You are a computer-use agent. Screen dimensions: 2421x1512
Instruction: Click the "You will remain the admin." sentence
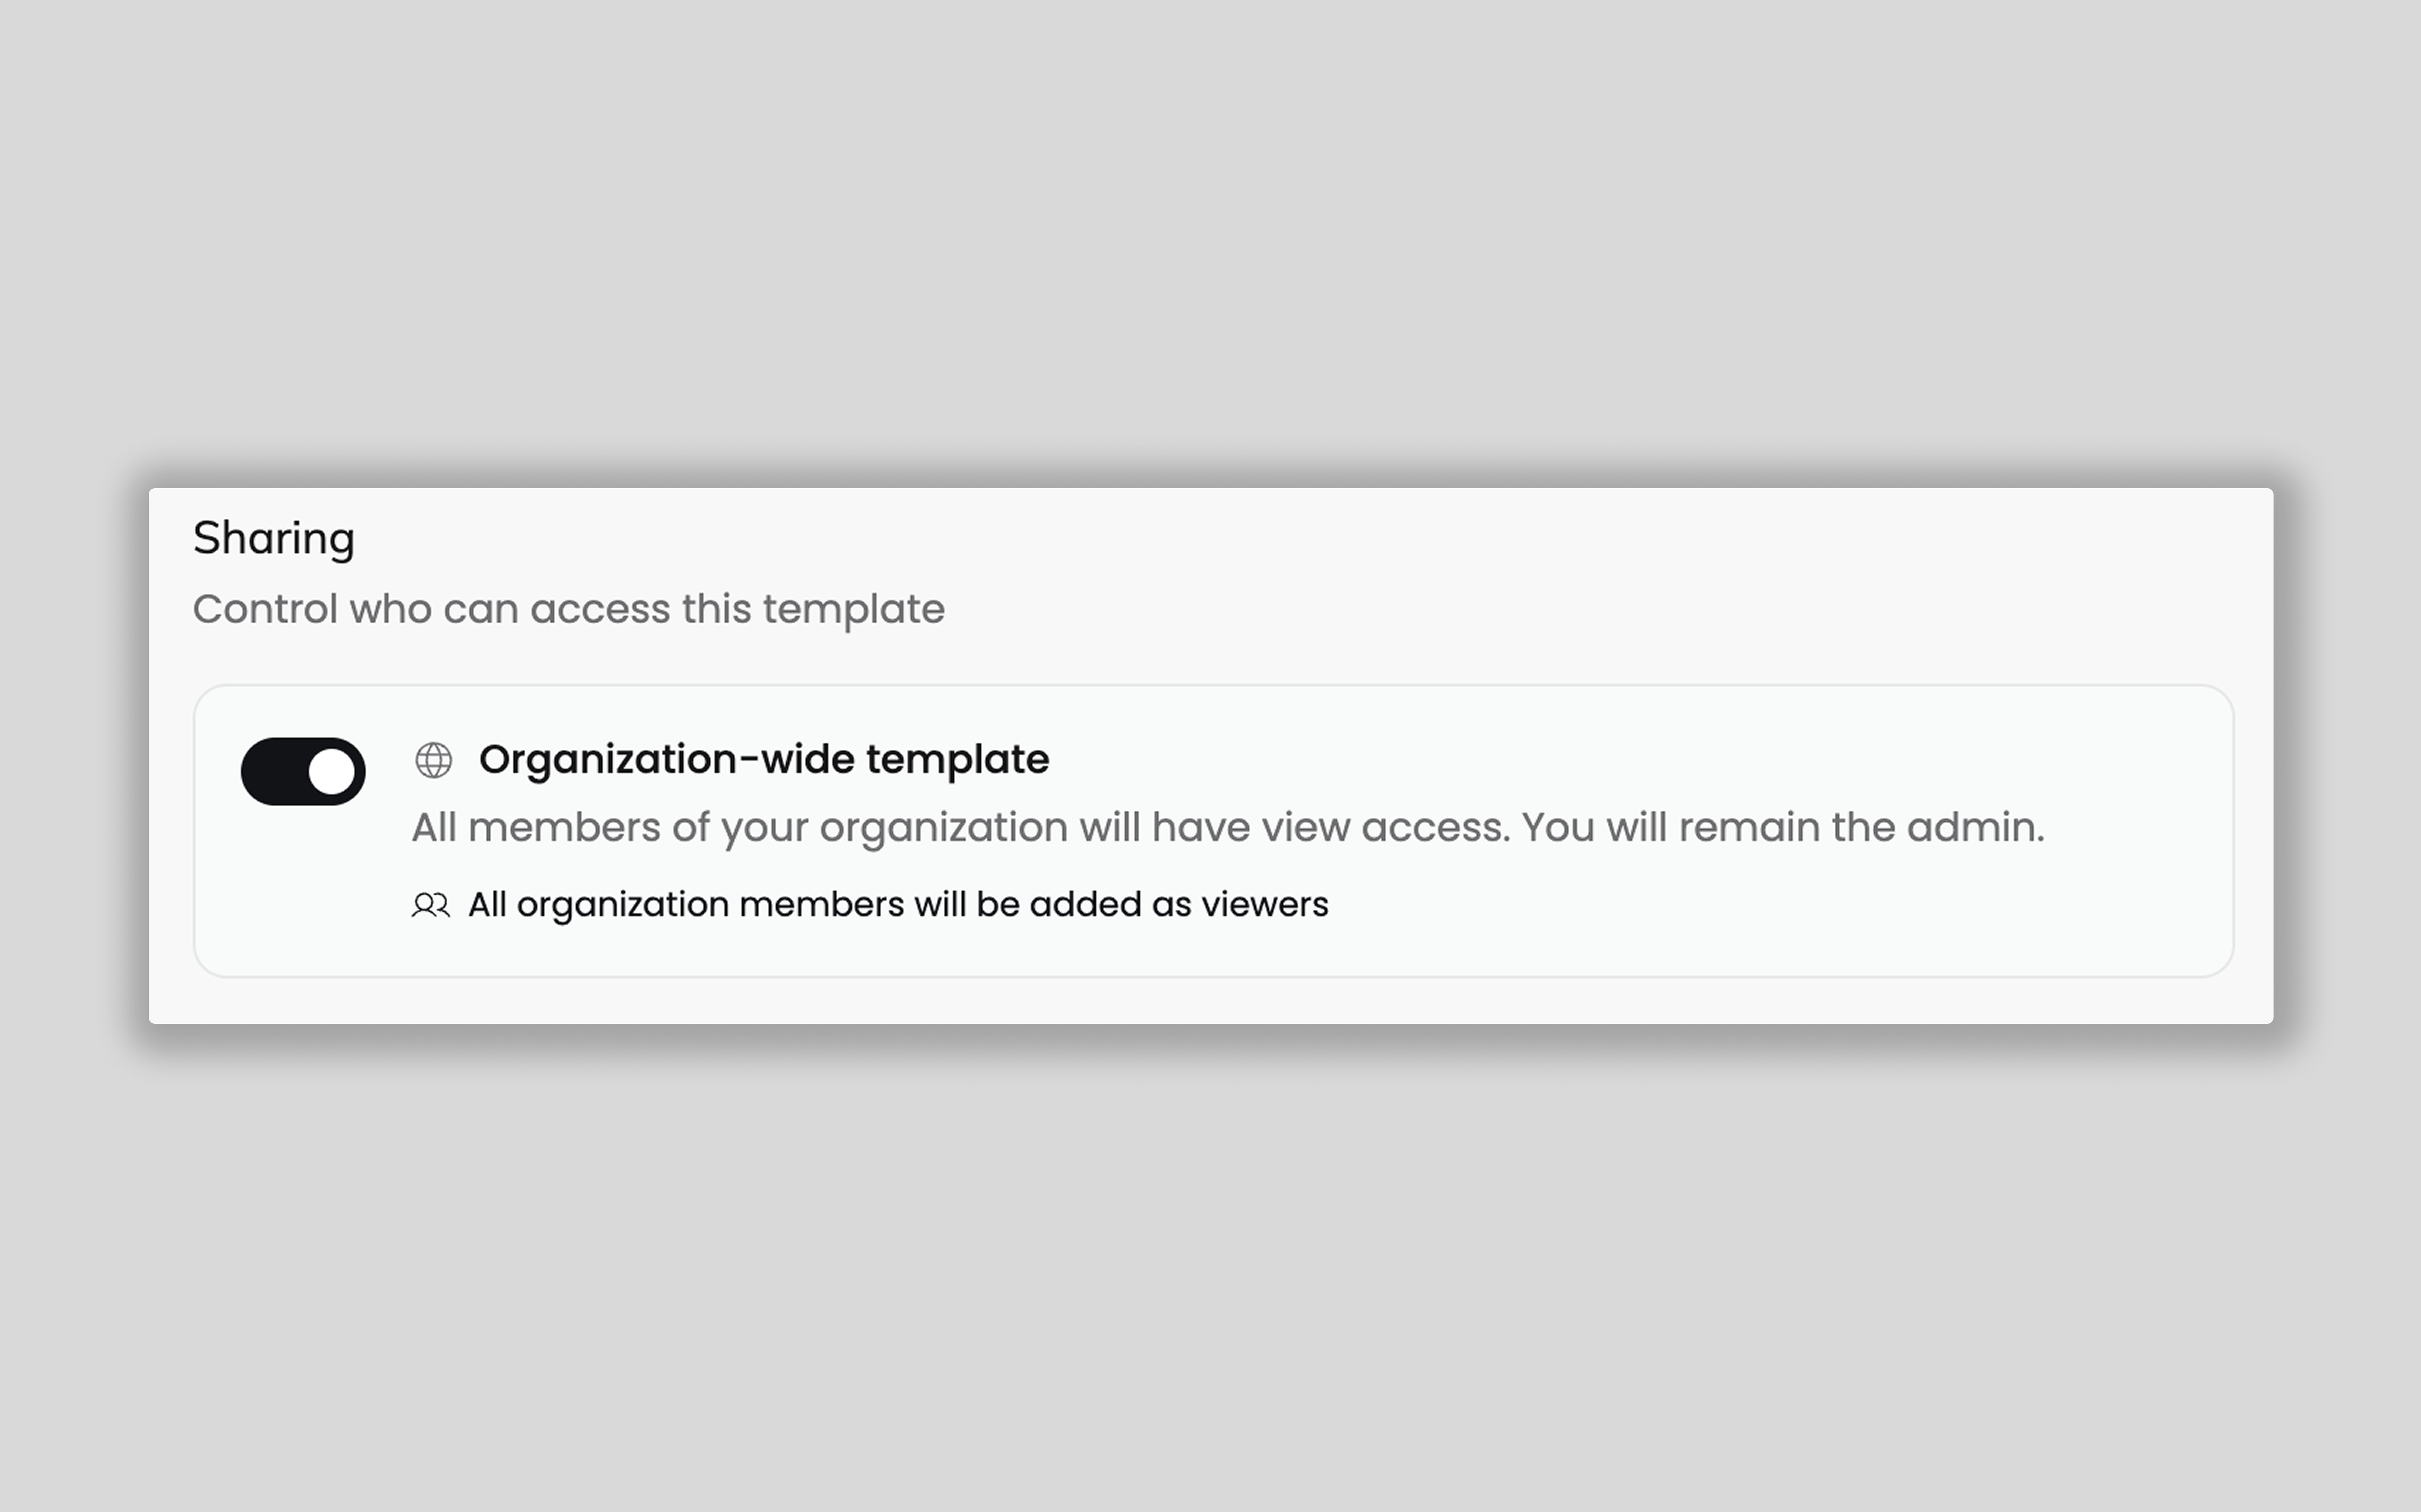coord(1783,828)
